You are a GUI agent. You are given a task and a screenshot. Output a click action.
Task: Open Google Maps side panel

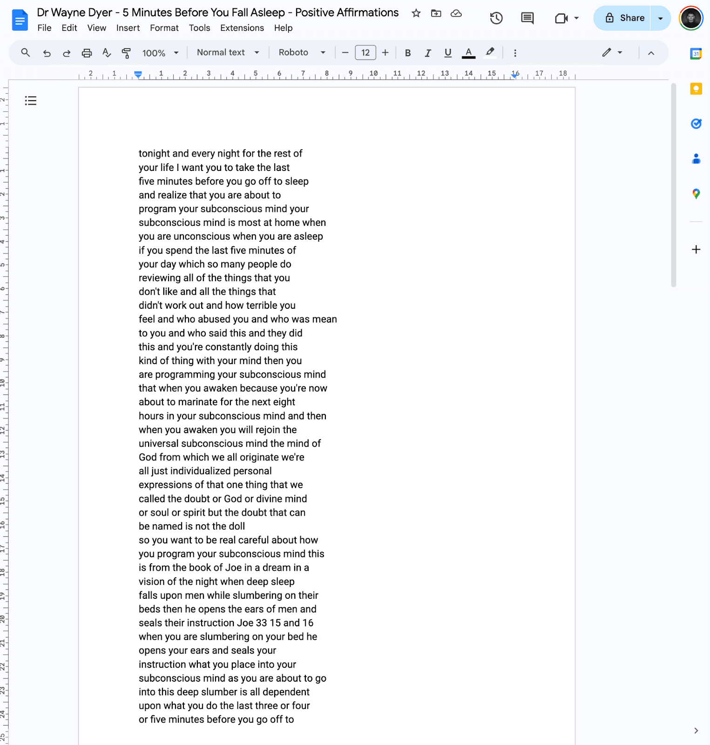point(696,194)
